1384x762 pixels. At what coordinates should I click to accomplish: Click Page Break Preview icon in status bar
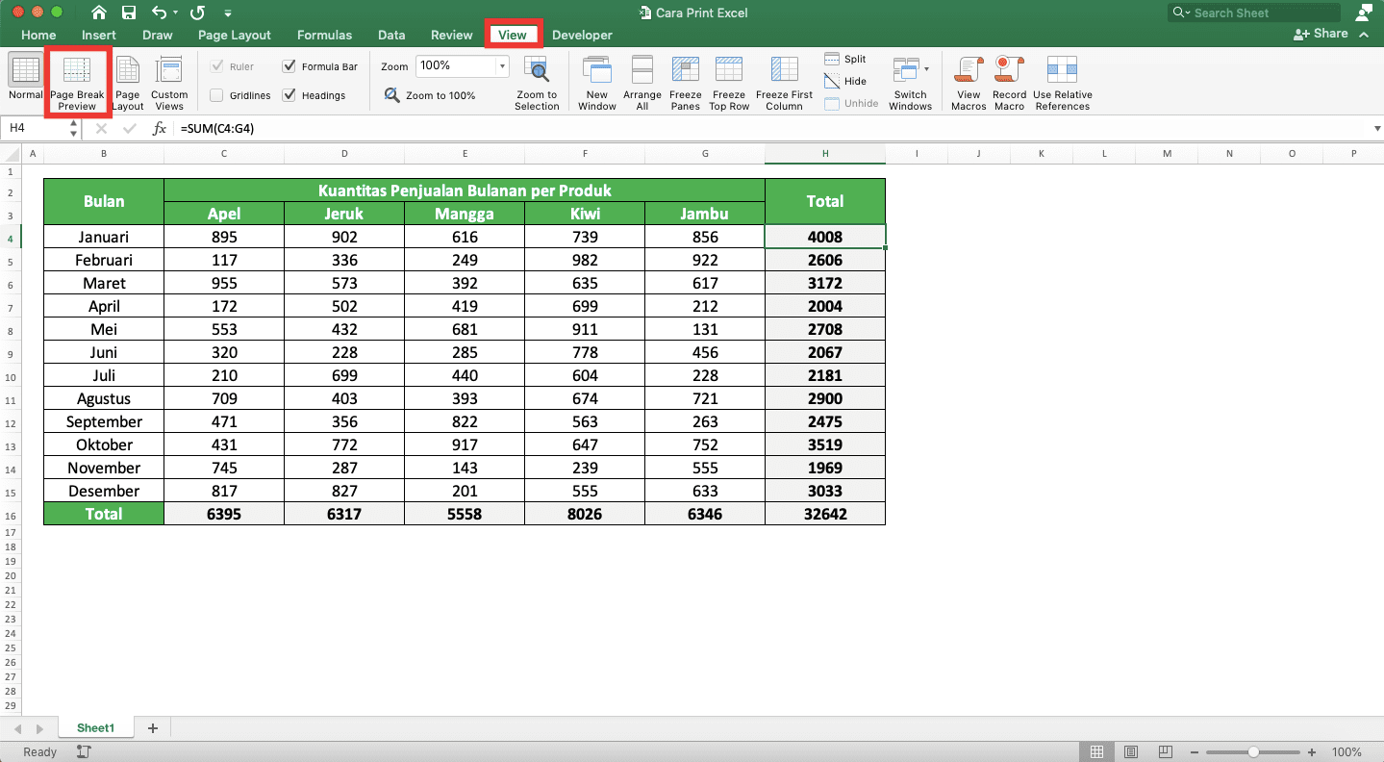pos(1168,752)
